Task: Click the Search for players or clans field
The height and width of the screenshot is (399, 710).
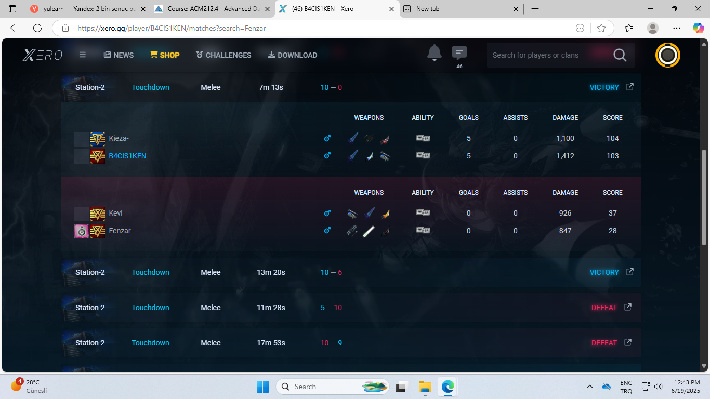Action: pyautogui.click(x=546, y=55)
